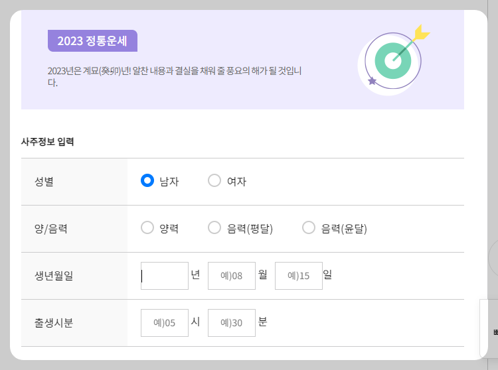498x370 pixels.
Task: Click the 양/음력 row label
Action: tap(51, 229)
